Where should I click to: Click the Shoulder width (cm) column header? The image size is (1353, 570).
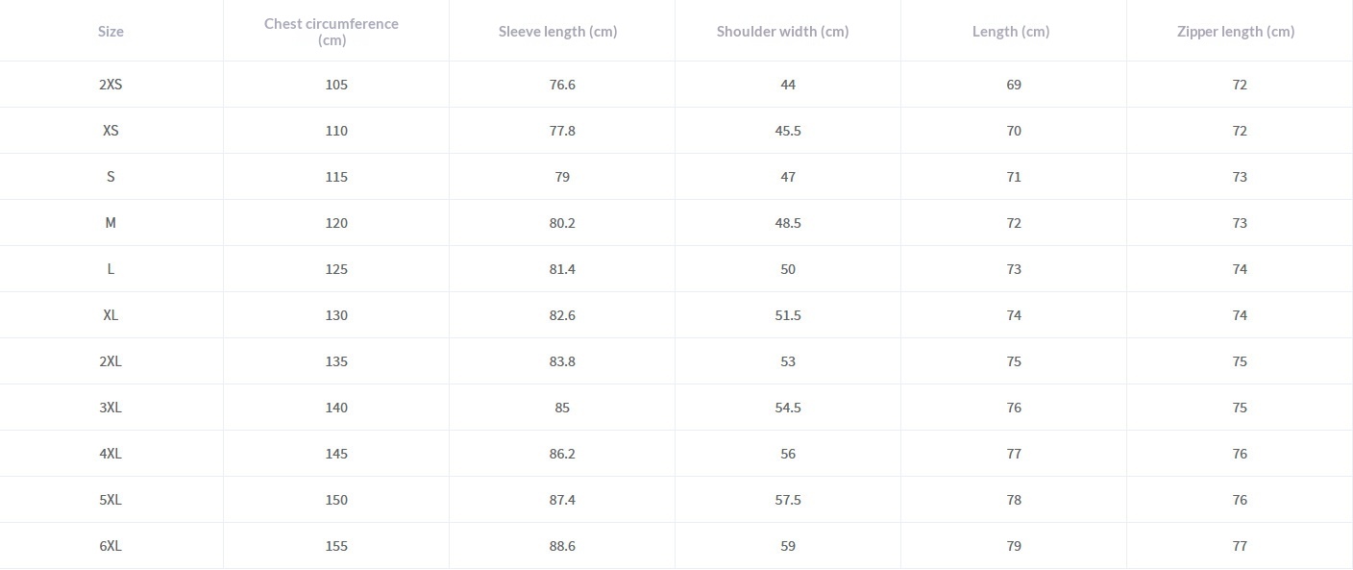point(782,31)
